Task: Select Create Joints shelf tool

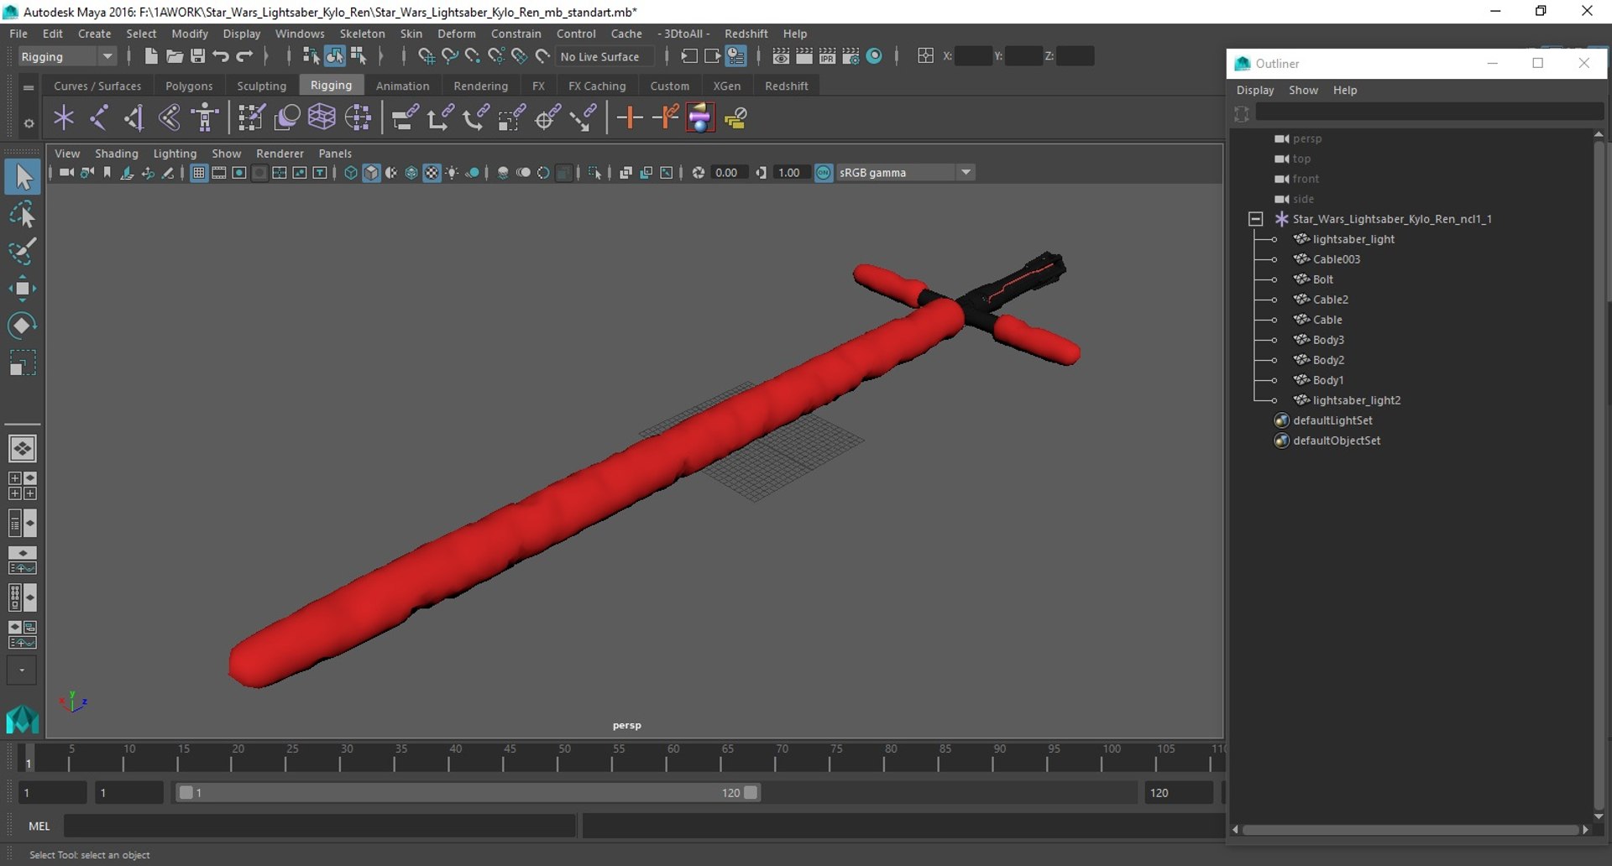Action: 99,118
